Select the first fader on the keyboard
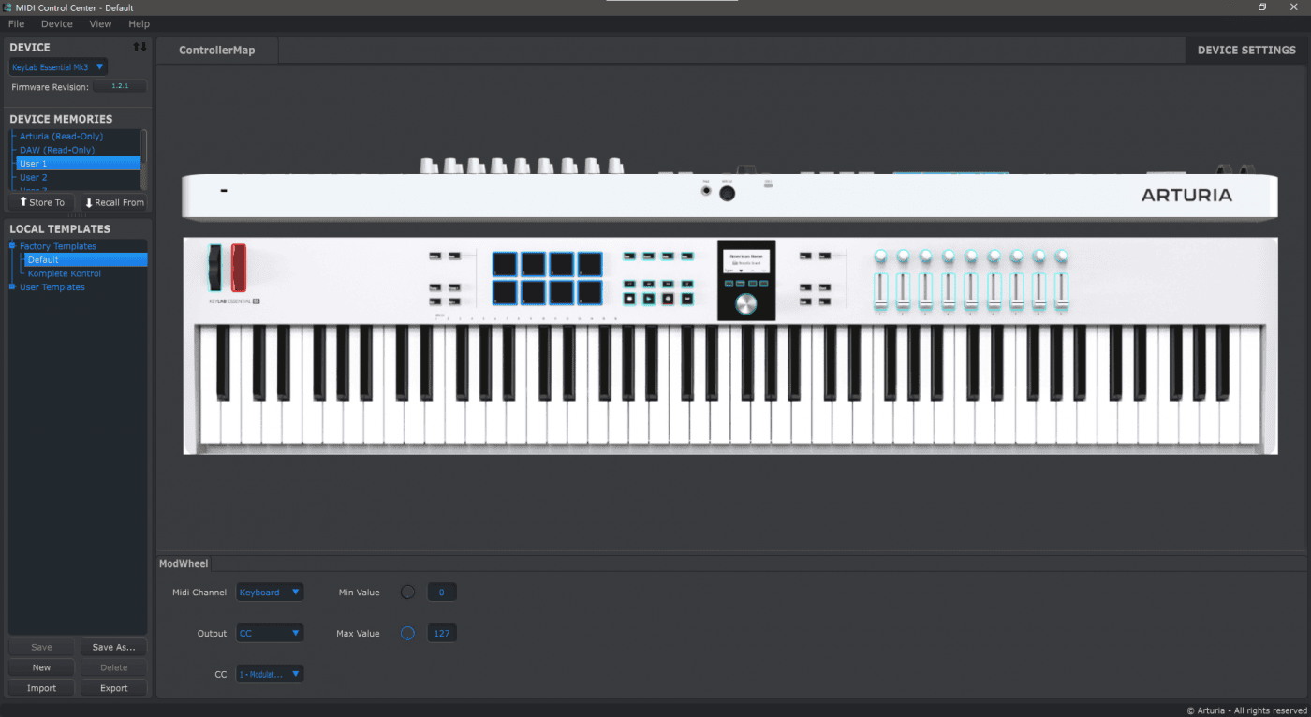This screenshot has height=717, width=1311. tap(880, 290)
